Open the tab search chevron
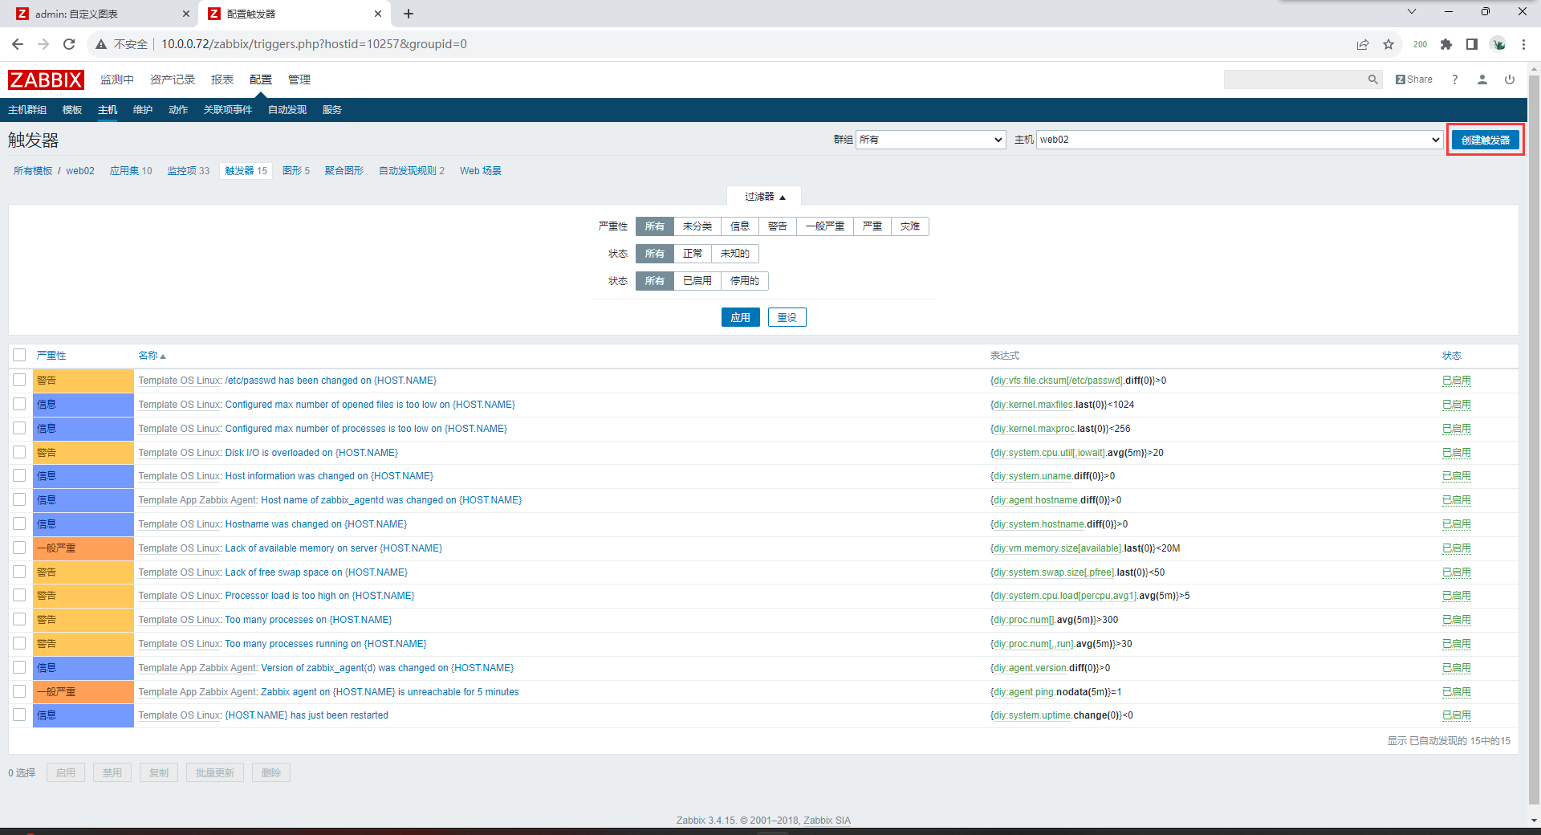 (x=1412, y=11)
